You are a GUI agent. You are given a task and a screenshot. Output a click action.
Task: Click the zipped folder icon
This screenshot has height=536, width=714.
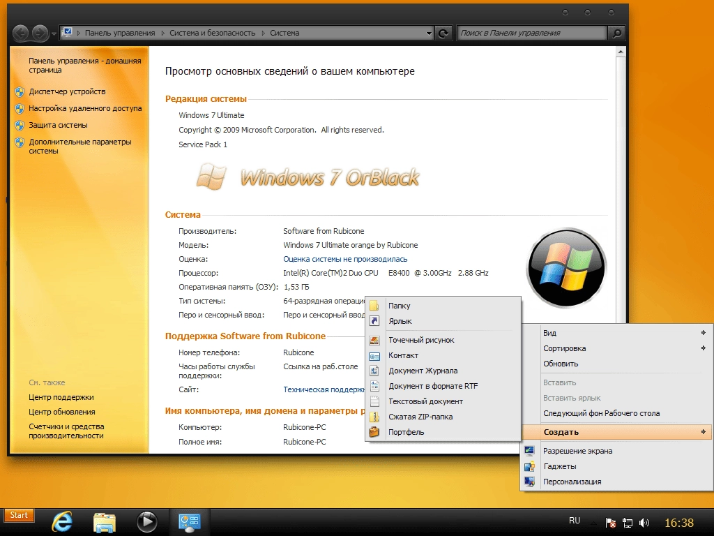[x=374, y=417]
